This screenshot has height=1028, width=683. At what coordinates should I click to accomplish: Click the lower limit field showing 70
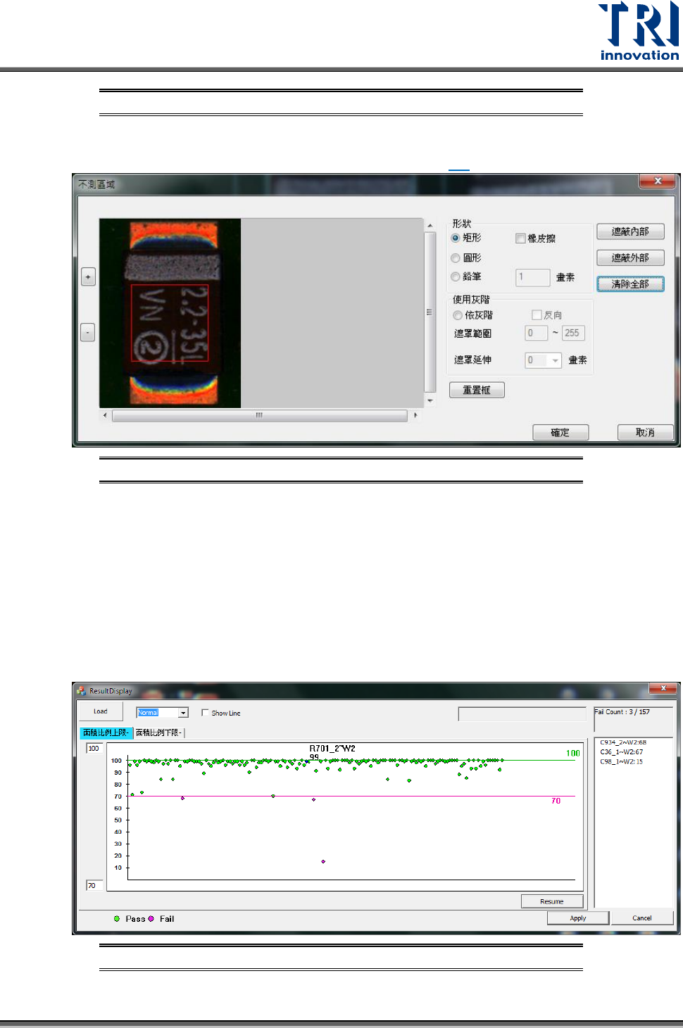click(94, 886)
